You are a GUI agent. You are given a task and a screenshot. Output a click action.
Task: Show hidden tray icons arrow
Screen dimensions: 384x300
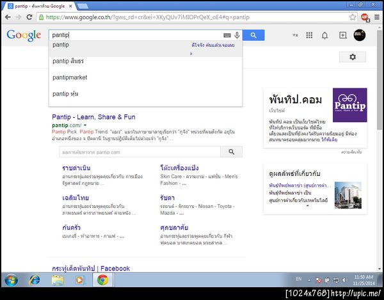[309, 280]
